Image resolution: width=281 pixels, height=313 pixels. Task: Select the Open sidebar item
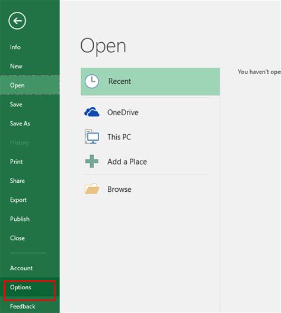click(30, 86)
